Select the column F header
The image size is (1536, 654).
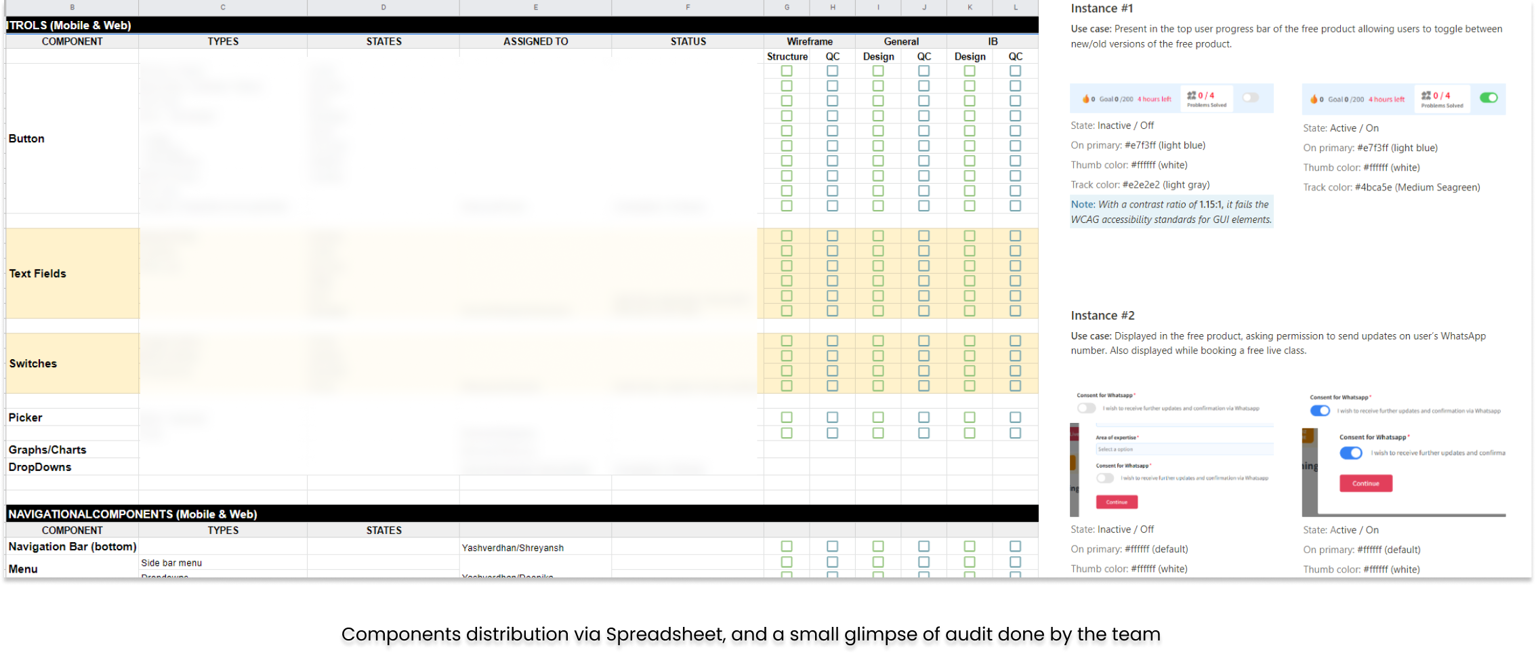(x=688, y=7)
